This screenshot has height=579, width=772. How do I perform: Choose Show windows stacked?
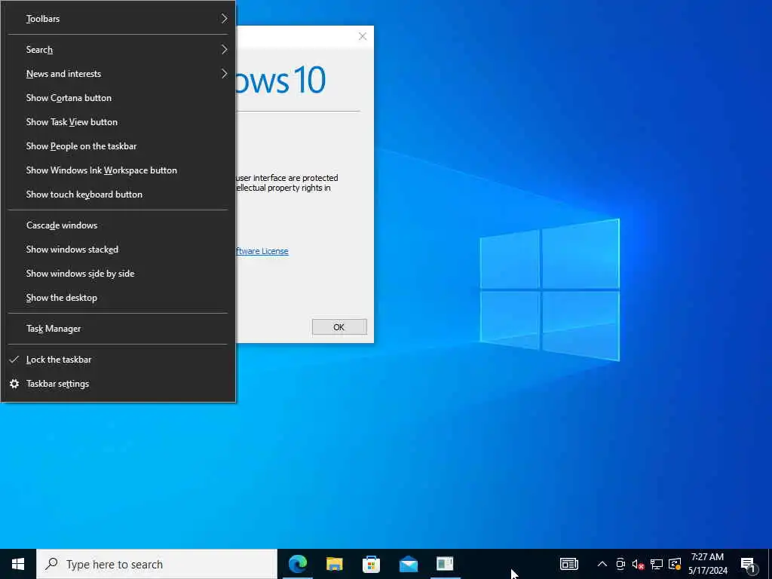point(118,249)
